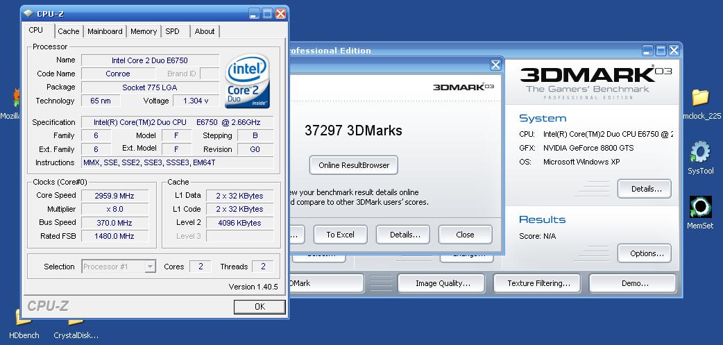The width and height of the screenshot is (723, 345).
Task: Switch to the Cache tab
Action: pyautogui.click(x=68, y=31)
